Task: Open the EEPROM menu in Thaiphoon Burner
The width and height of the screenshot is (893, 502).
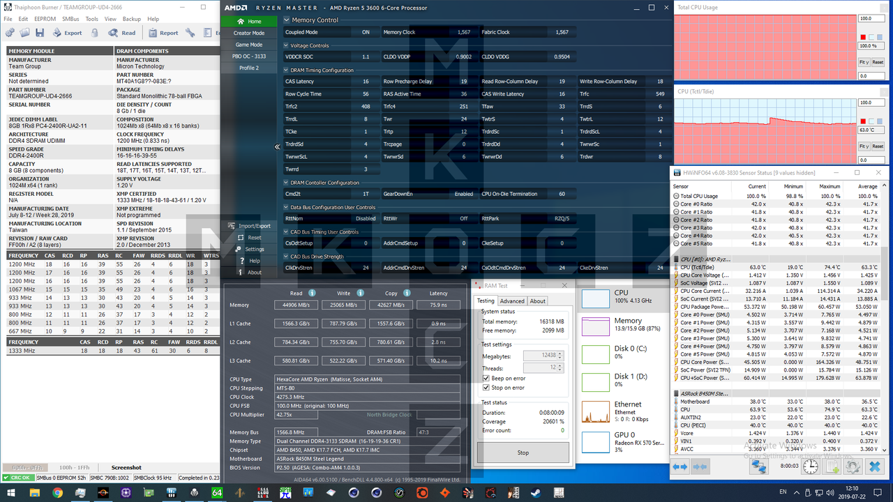Action: click(x=45, y=19)
